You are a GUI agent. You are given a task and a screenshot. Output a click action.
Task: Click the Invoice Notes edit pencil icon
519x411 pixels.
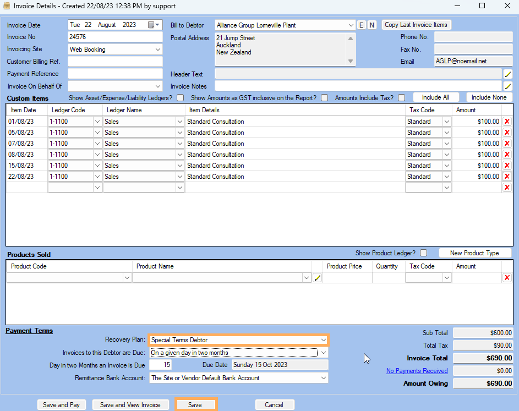point(507,86)
